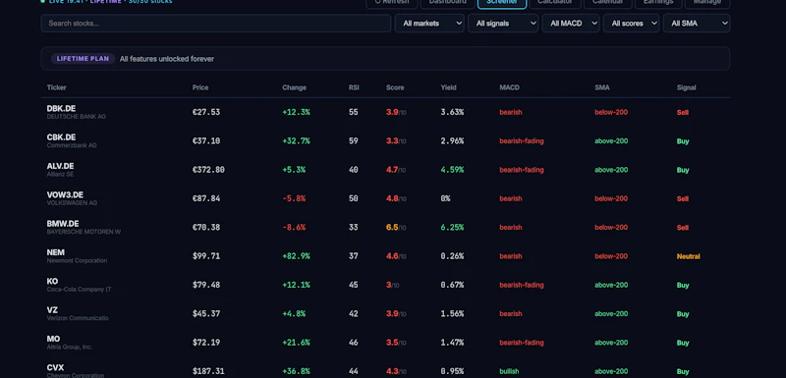Click the $79.48 price of KO
Screen dimensions: 786x378
206,285
